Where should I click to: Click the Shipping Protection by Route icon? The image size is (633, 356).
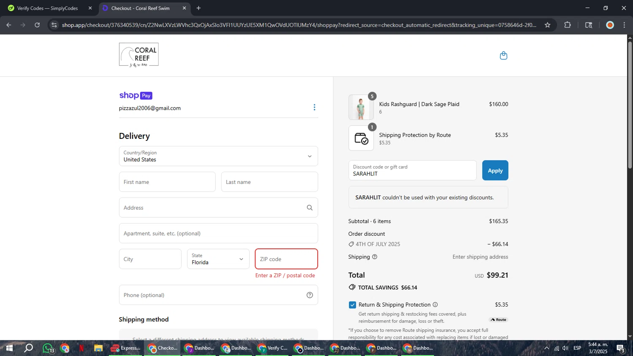(x=361, y=138)
